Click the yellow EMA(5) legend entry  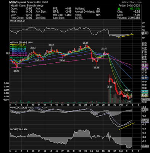pyautogui.click(x=18, y=45)
